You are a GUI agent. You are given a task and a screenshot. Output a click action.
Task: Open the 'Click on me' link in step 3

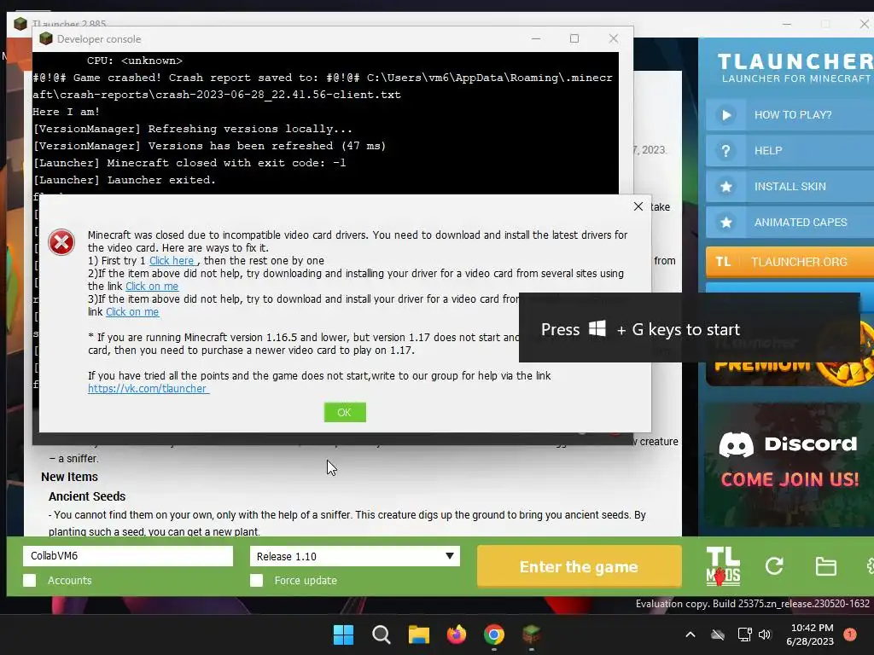[132, 312]
